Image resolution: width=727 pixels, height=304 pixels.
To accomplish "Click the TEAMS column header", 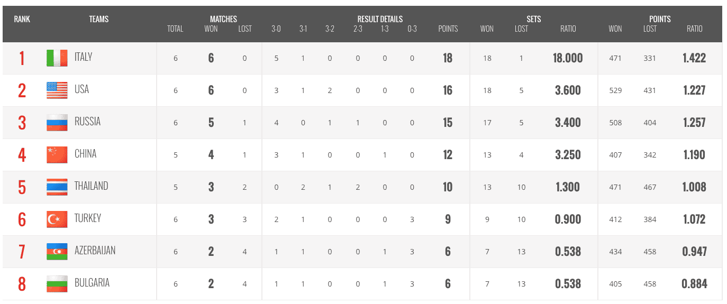I will tap(99, 19).
